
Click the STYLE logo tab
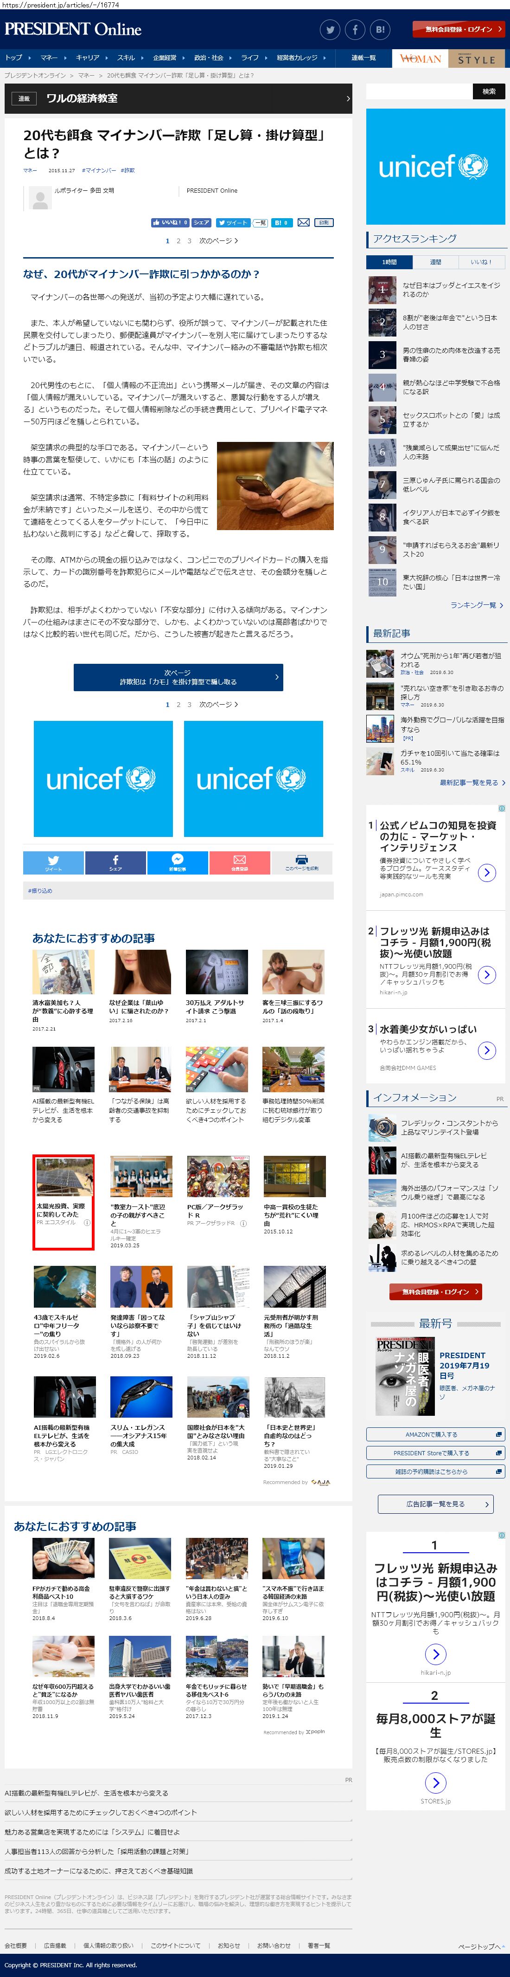(477, 58)
